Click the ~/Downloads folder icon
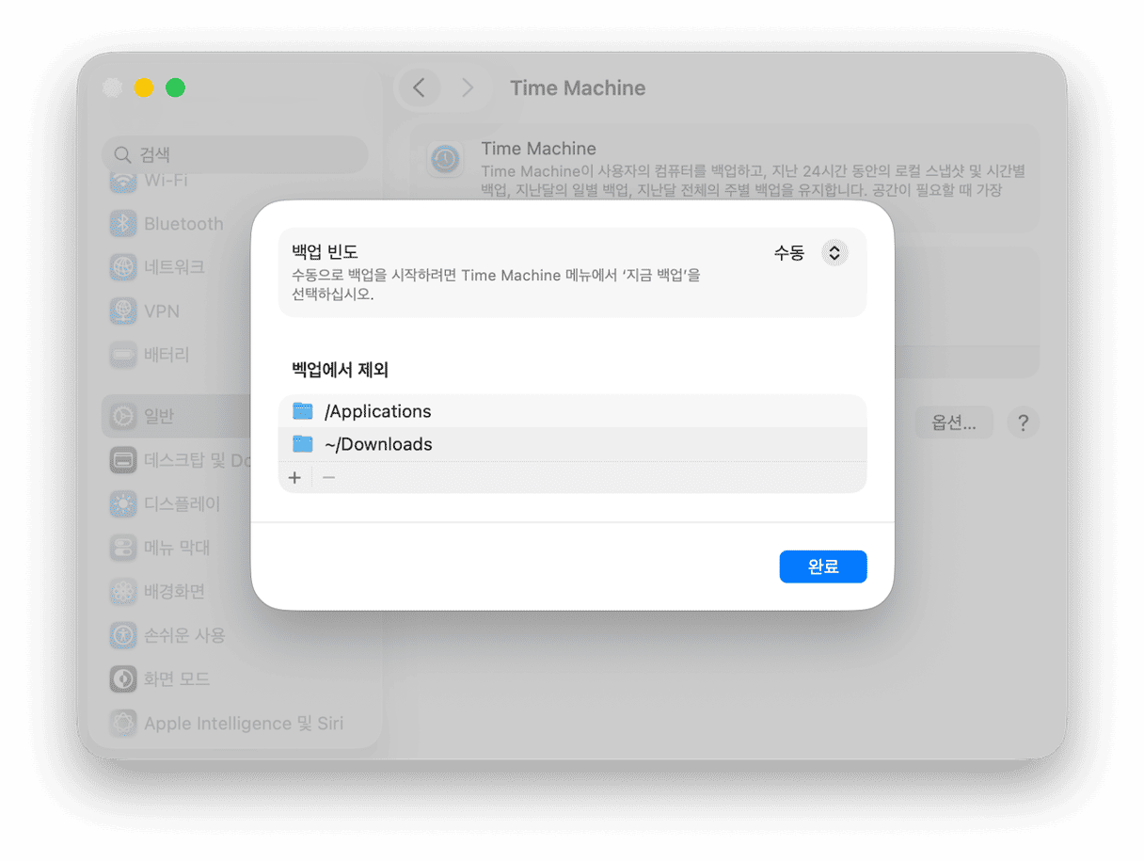 pyautogui.click(x=302, y=444)
